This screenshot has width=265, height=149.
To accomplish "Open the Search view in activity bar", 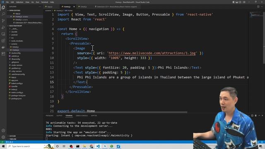I will tap(3, 14).
